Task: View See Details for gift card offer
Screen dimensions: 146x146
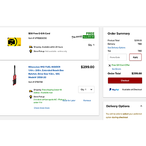Action: click(116, 69)
